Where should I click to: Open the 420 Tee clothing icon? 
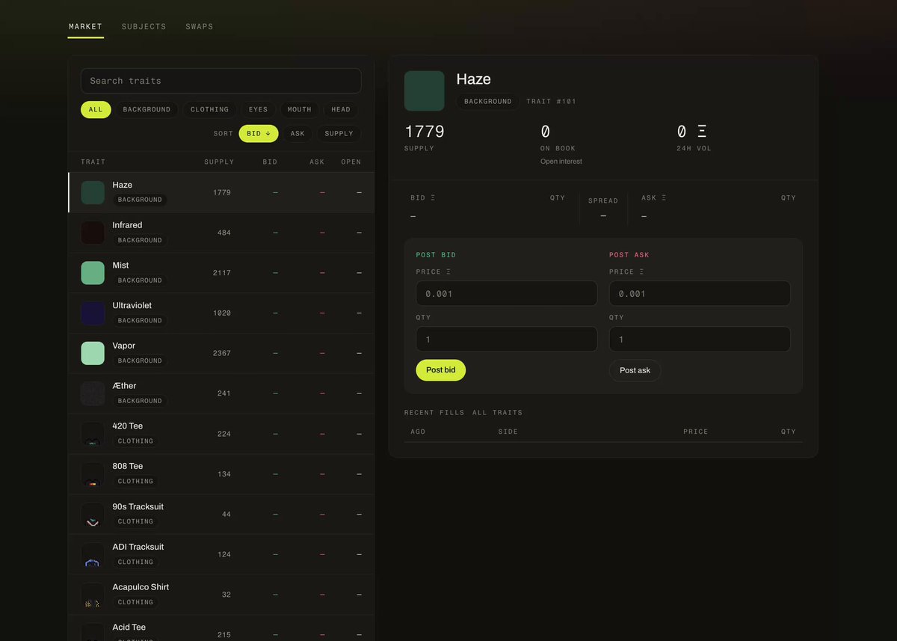click(x=93, y=434)
